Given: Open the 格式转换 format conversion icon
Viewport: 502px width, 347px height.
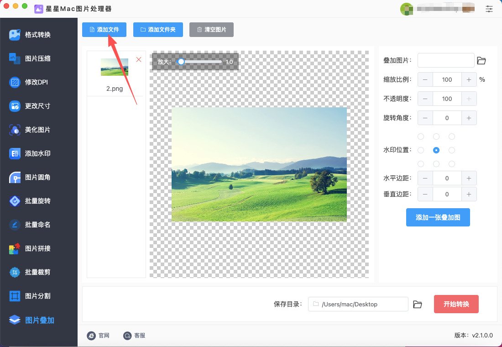Looking at the screenshot, I should click(15, 35).
